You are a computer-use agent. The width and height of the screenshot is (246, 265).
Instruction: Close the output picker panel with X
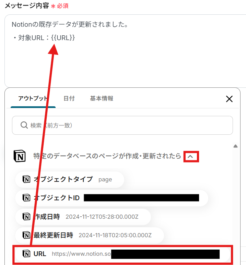point(229,99)
